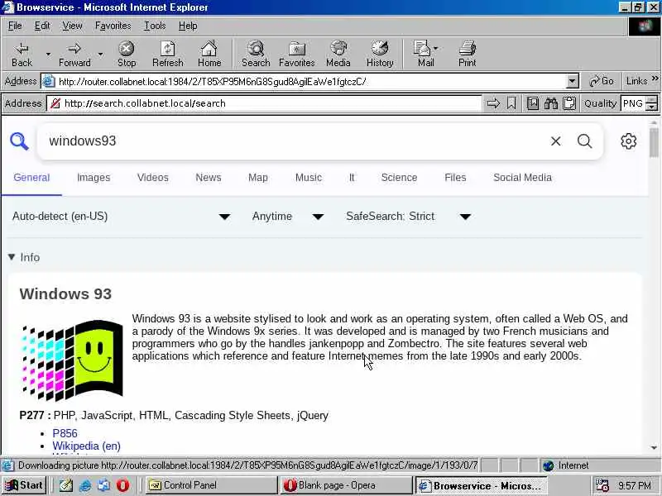Click the Browservice clipboard icon

pyautogui.click(x=569, y=103)
